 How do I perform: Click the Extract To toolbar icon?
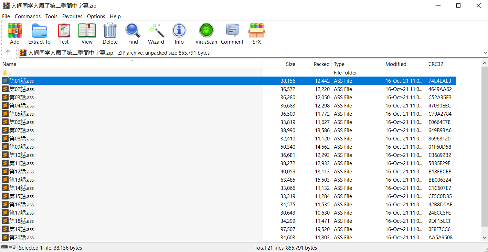pyautogui.click(x=39, y=31)
